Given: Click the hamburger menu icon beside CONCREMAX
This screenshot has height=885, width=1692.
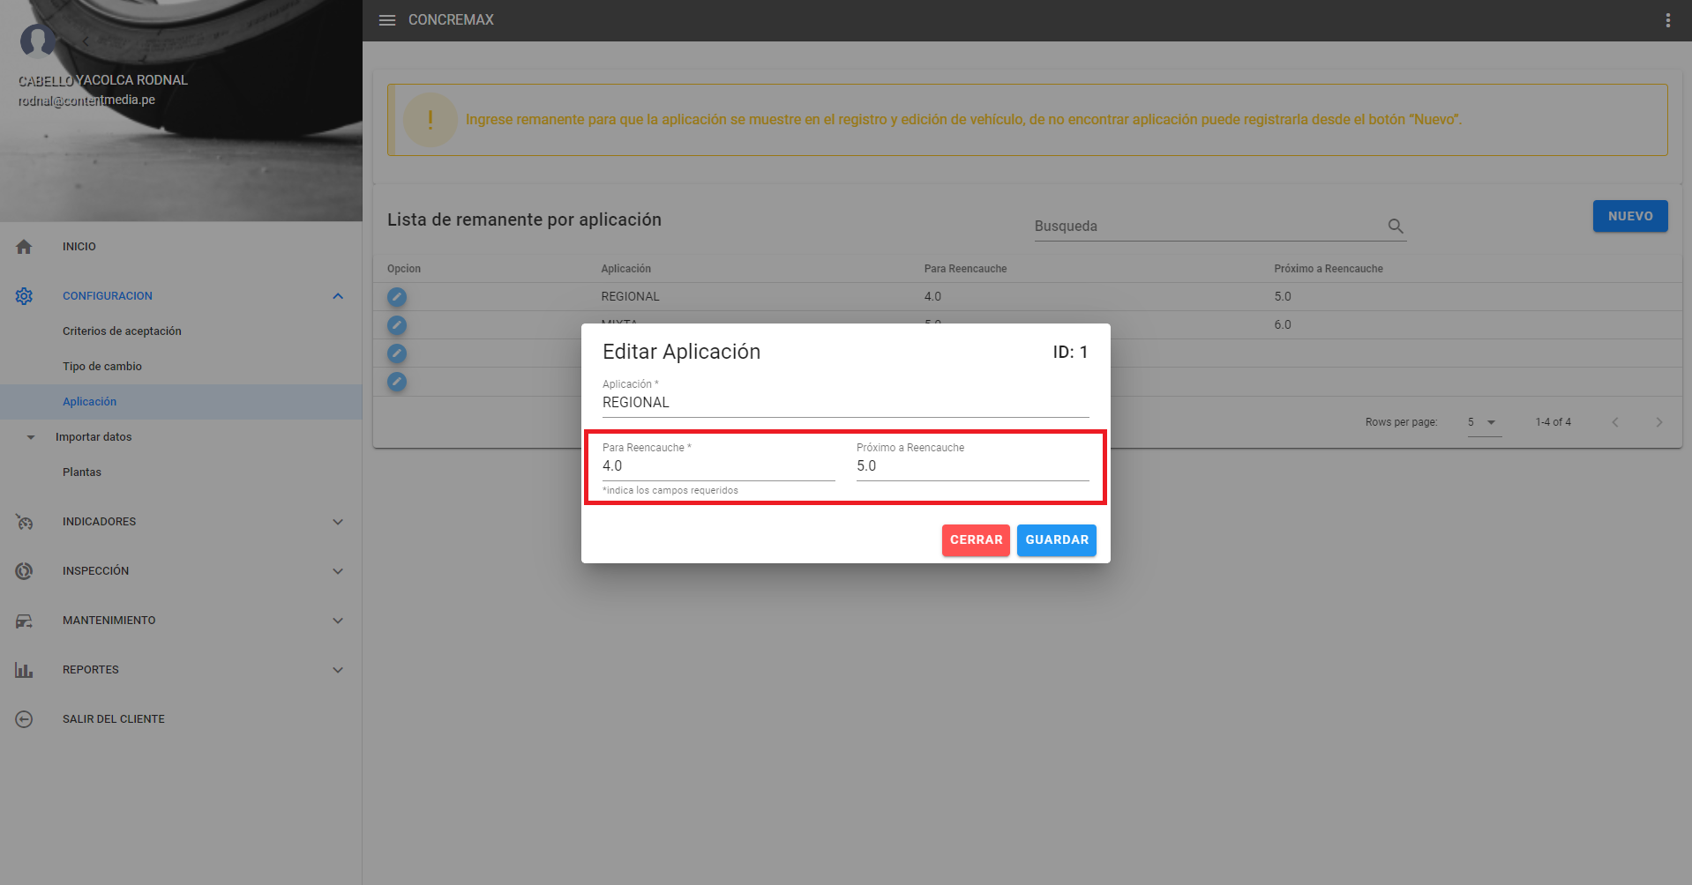Looking at the screenshot, I should 386,20.
